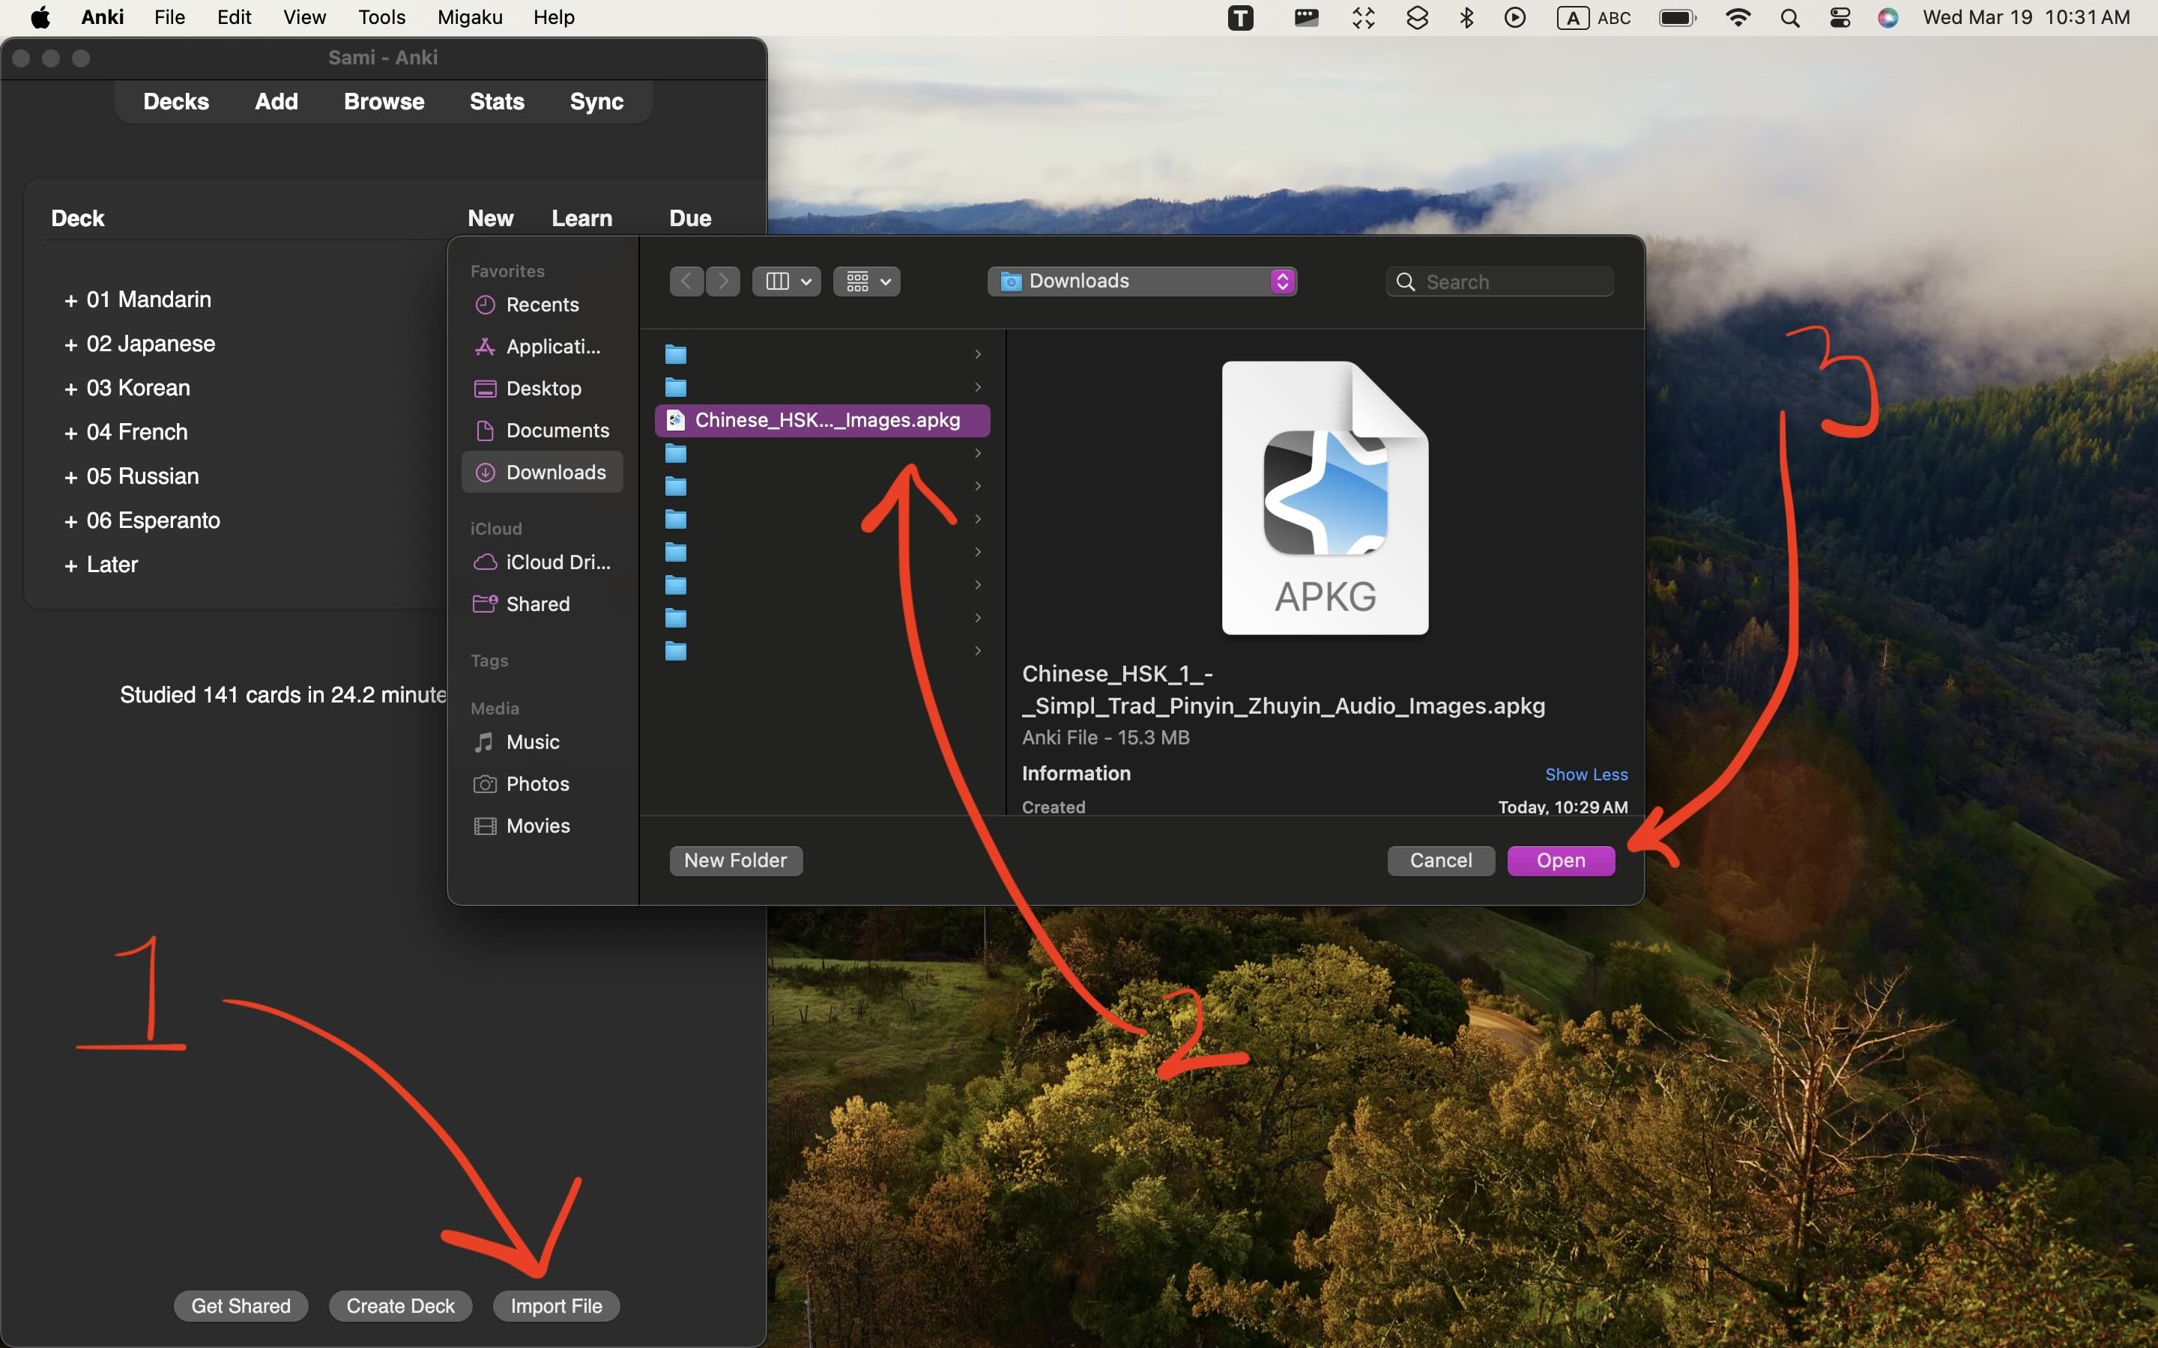This screenshot has width=2158, height=1348.
Task: Open the column view options dropdown
Action: point(785,281)
